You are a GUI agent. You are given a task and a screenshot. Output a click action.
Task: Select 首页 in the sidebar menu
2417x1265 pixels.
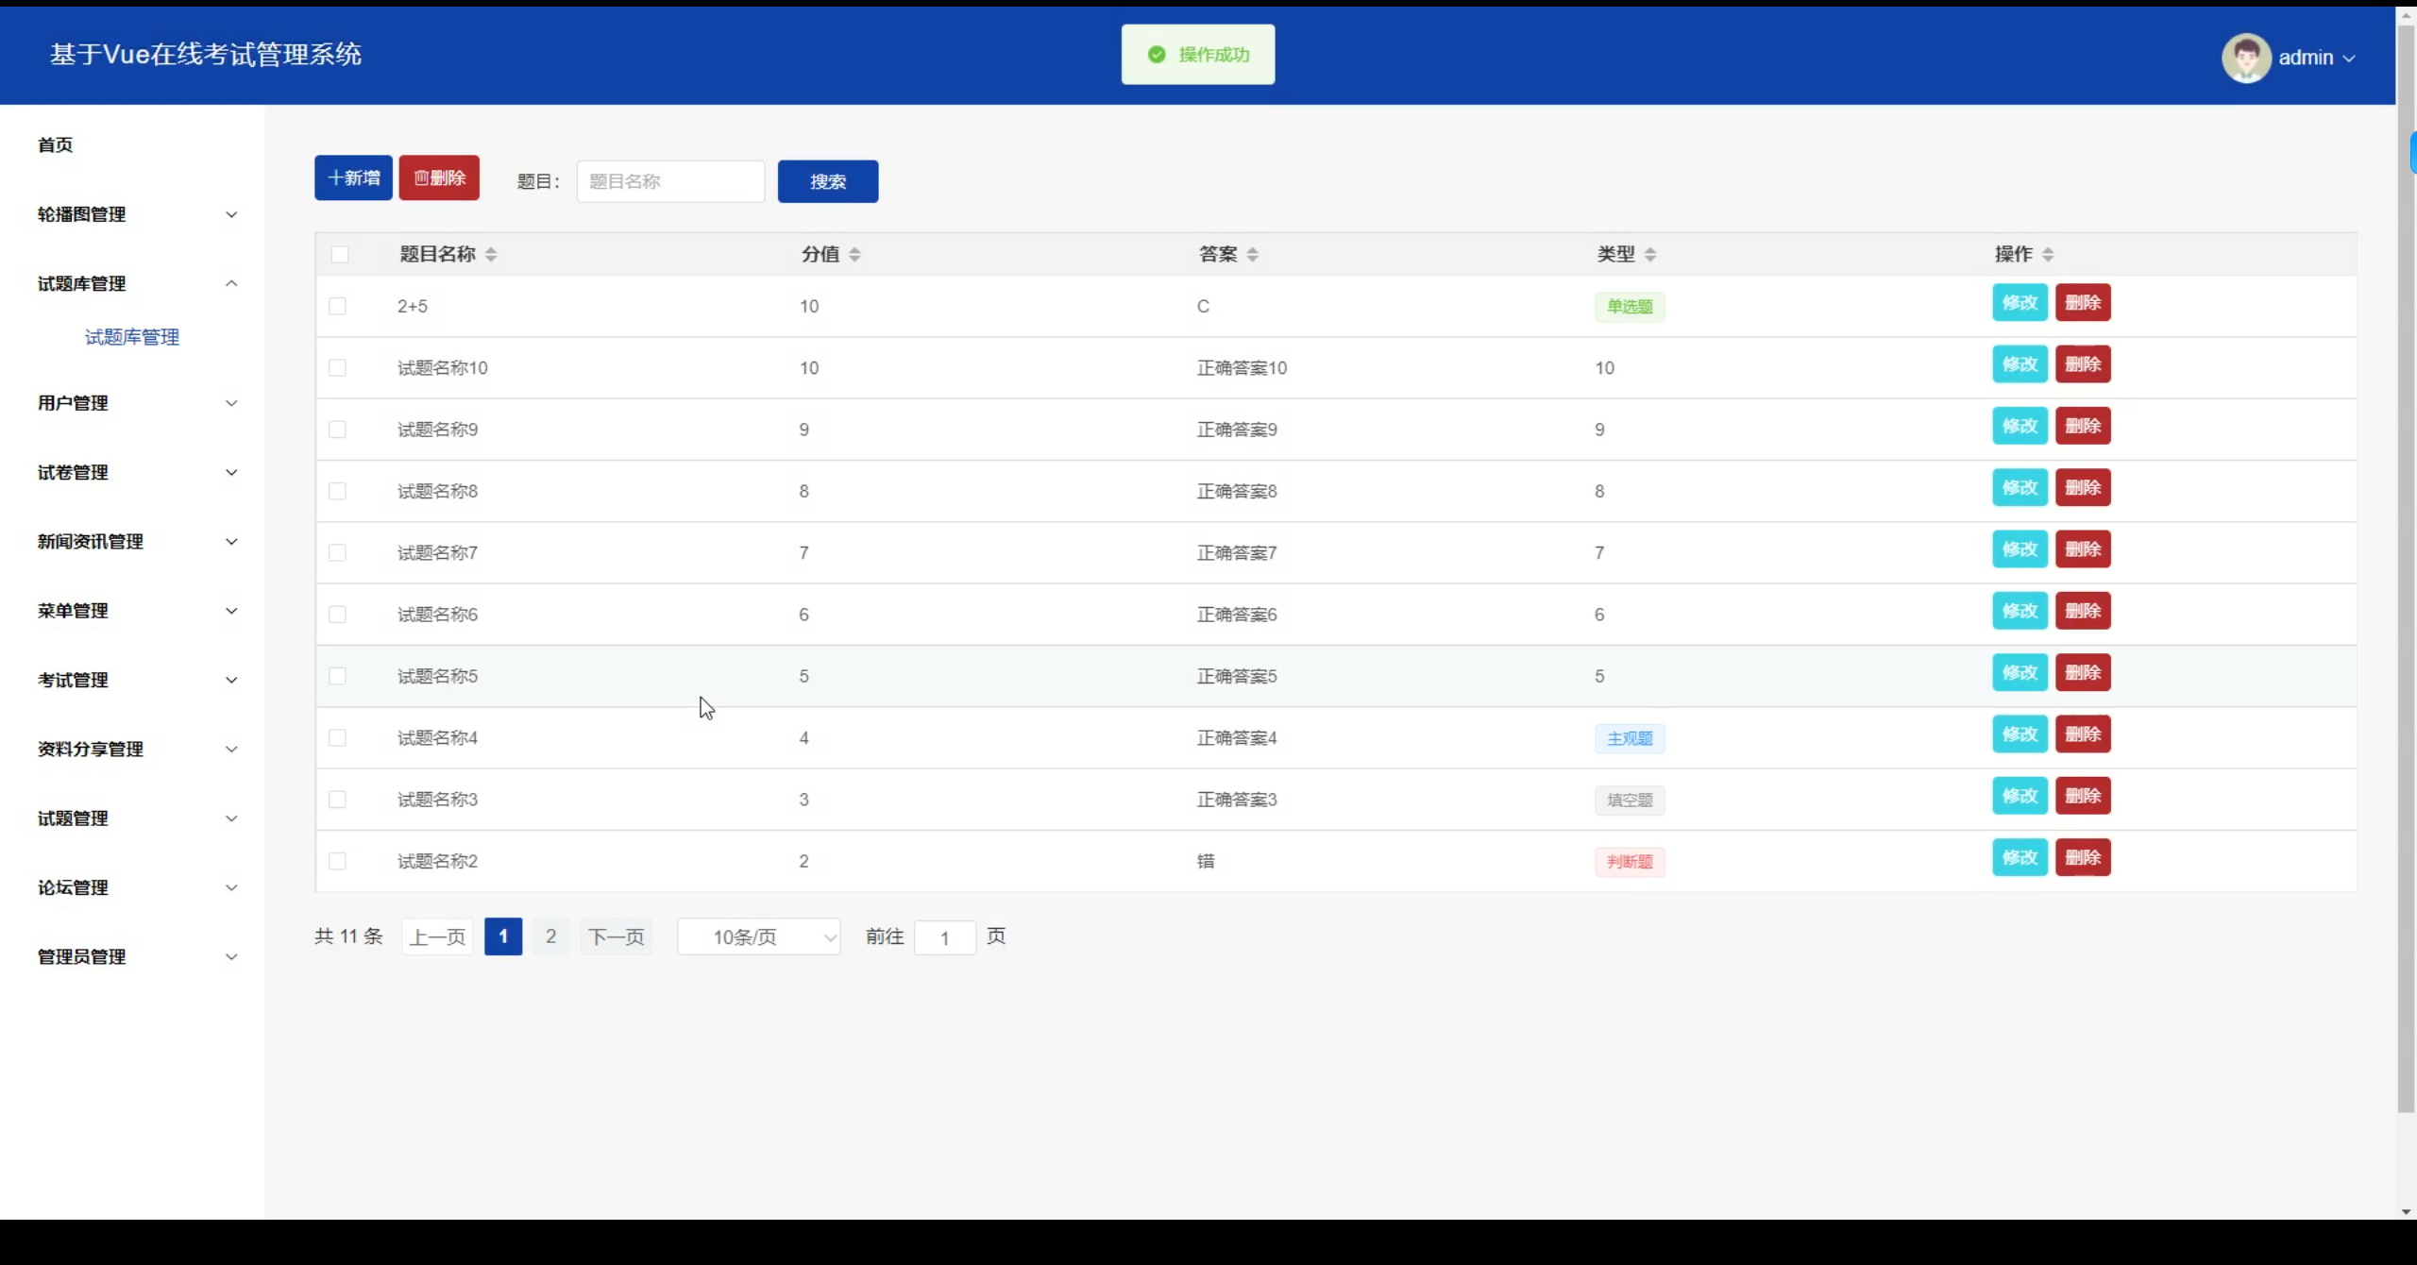click(54, 144)
